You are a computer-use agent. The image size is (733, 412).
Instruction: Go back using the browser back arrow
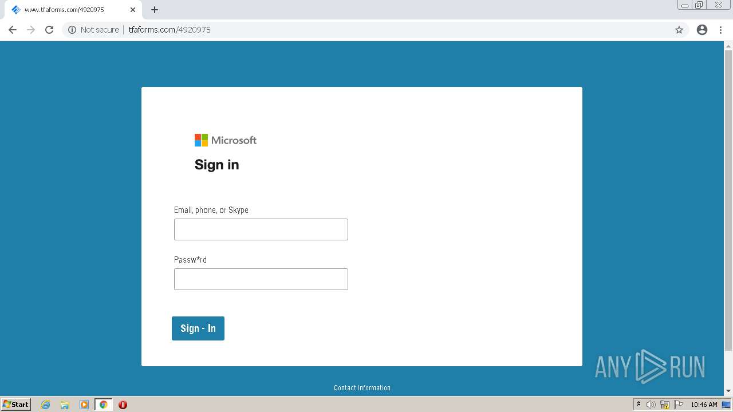[13, 30]
